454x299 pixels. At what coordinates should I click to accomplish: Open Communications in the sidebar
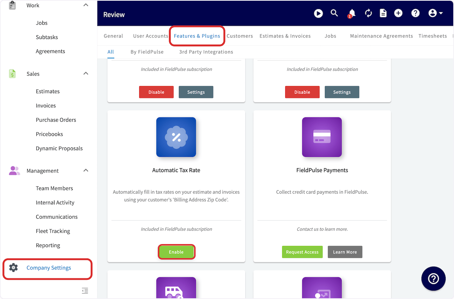point(57,217)
